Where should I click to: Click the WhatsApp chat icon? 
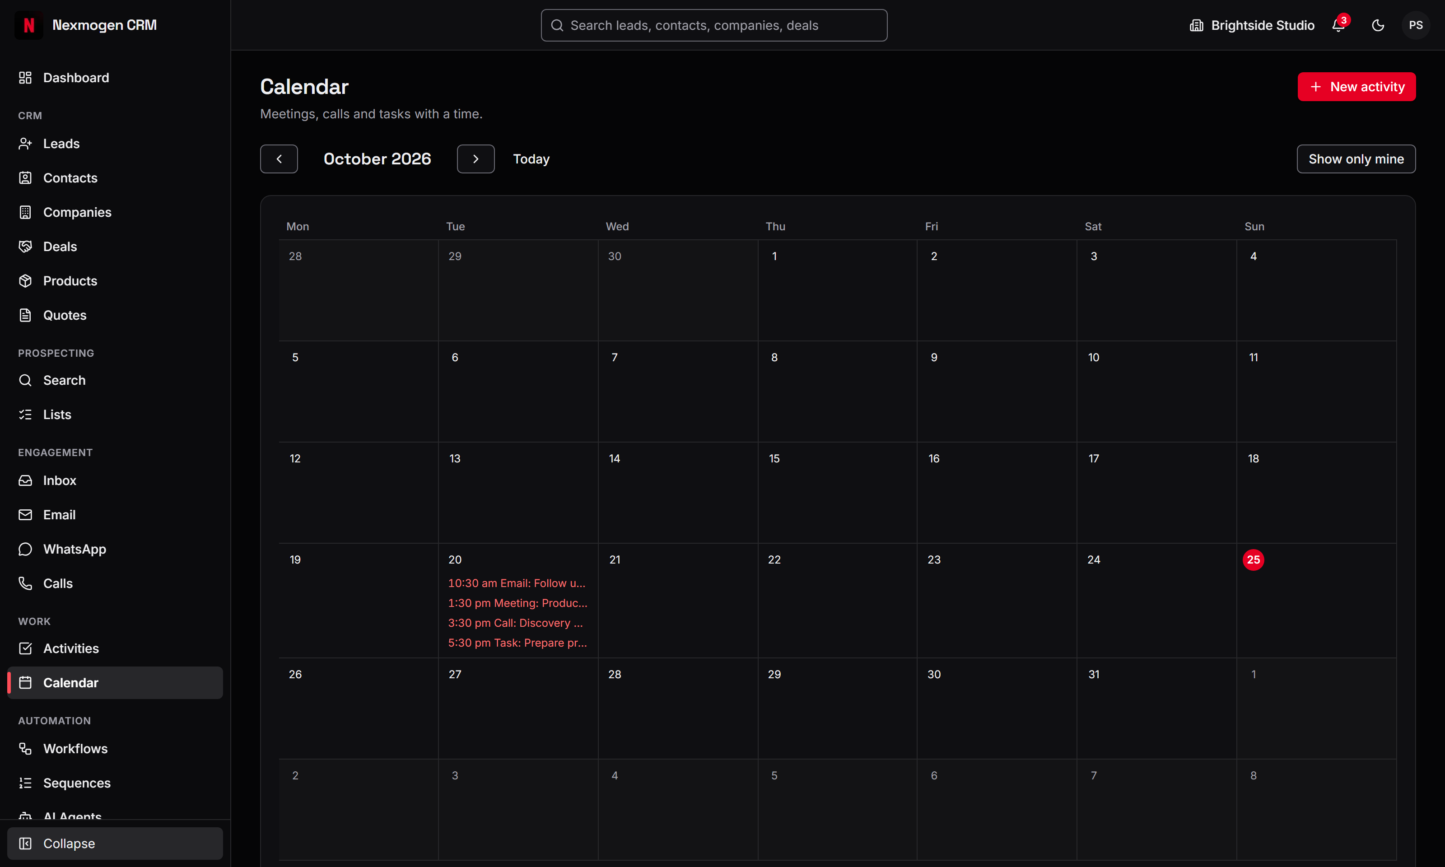pyautogui.click(x=25, y=550)
